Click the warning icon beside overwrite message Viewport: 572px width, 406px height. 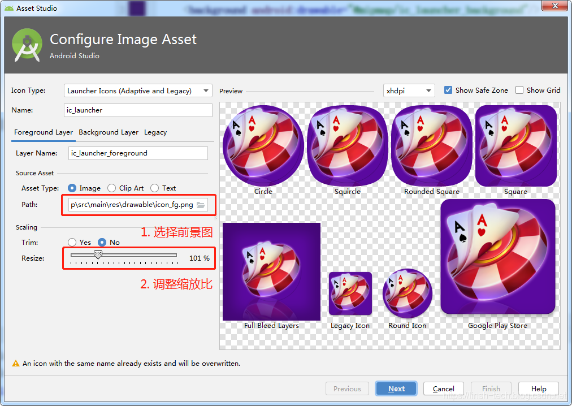[16, 364]
